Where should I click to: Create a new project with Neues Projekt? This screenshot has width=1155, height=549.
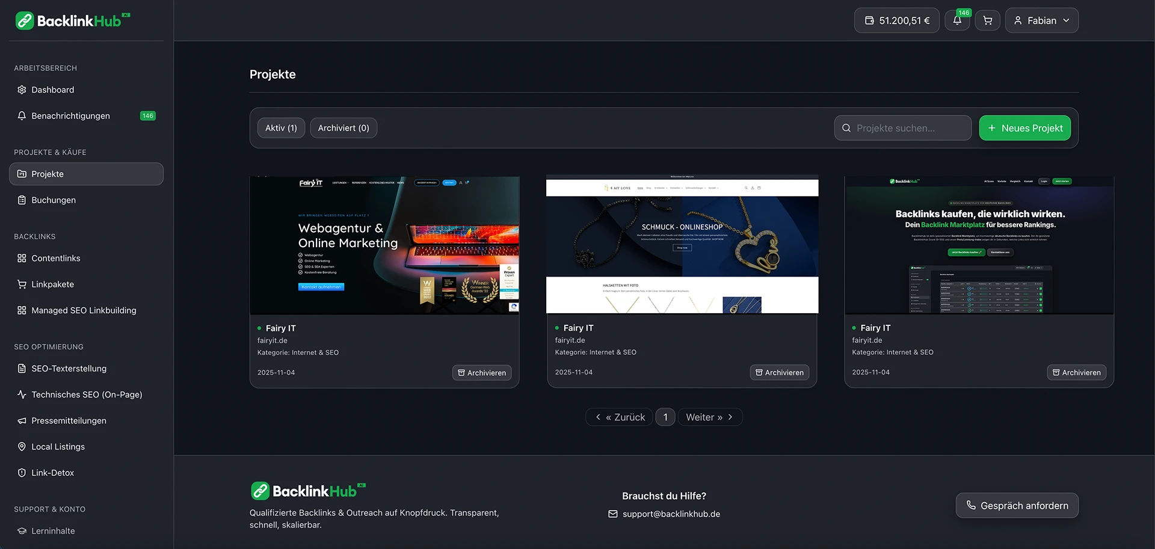[x=1024, y=128]
